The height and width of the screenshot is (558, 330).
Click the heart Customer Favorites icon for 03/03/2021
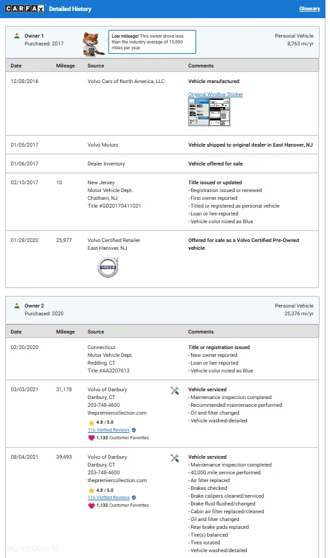pos(91,438)
